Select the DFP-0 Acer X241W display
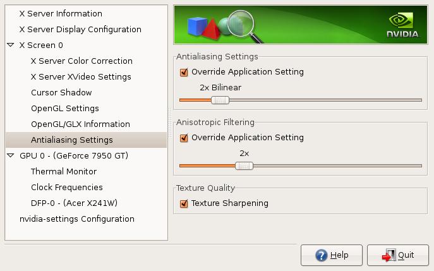Image resolution: width=434 pixels, height=271 pixels. pyautogui.click(x=74, y=203)
